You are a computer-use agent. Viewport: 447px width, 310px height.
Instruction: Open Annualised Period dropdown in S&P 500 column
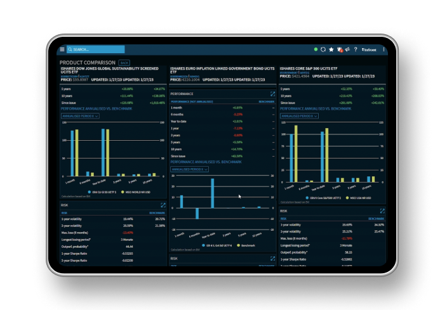click(299, 116)
